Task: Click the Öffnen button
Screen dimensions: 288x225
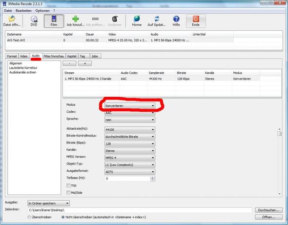Action: pos(268,217)
